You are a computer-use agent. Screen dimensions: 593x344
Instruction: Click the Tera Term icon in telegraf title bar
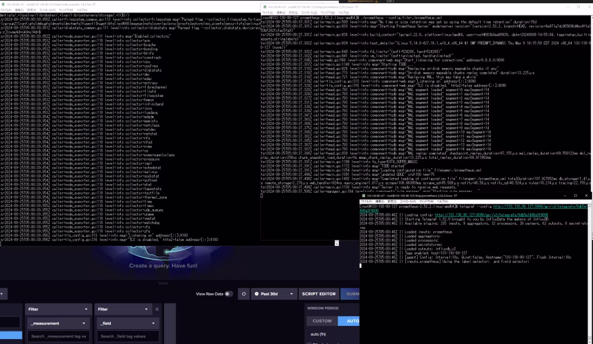(364, 196)
